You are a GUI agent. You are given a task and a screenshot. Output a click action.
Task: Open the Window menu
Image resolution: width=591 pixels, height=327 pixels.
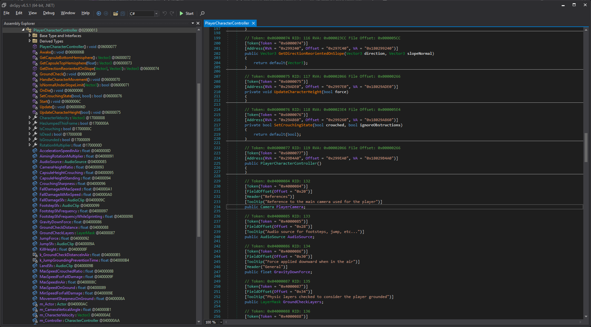[68, 13]
